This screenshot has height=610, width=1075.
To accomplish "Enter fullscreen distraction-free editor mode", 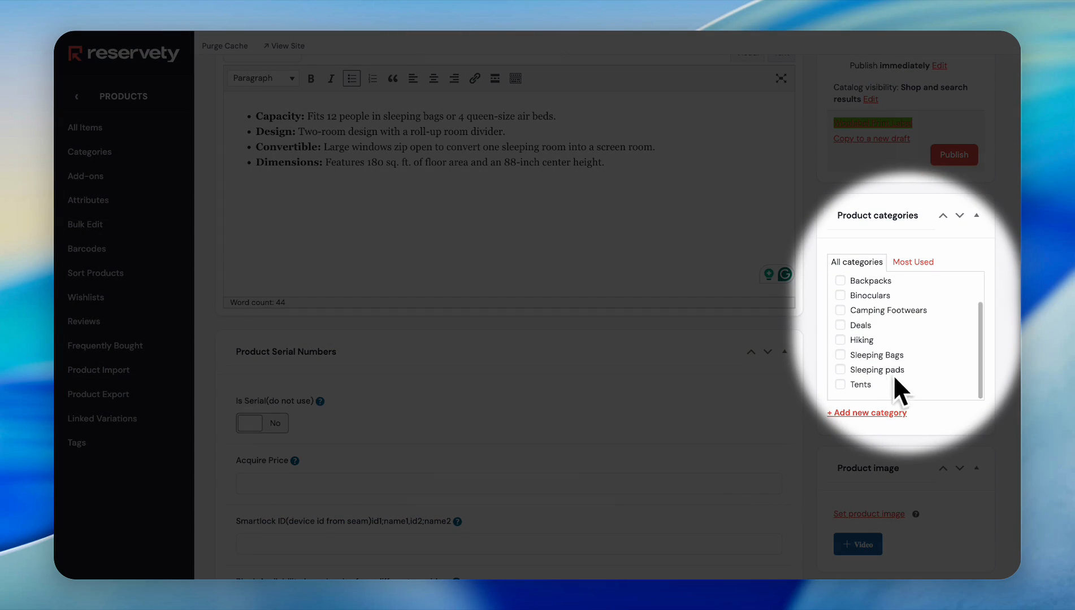I will coord(781,79).
